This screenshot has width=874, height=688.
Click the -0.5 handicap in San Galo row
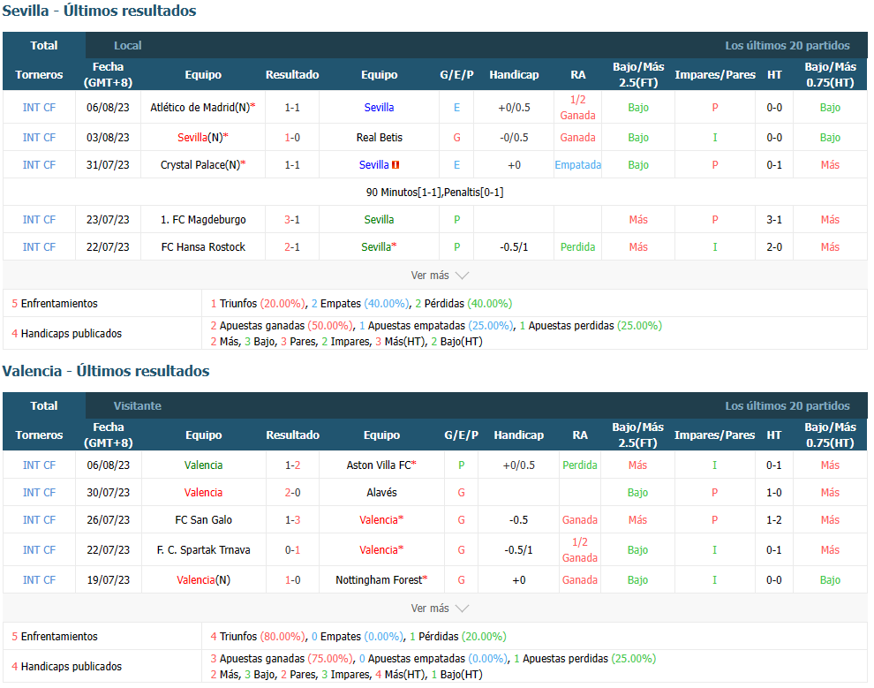pyautogui.click(x=518, y=519)
